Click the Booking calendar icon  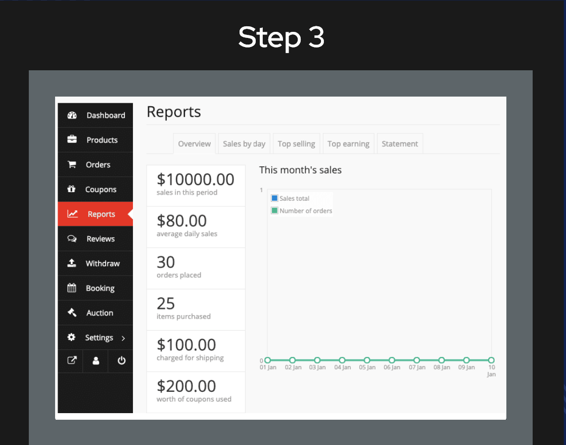pyautogui.click(x=72, y=288)
